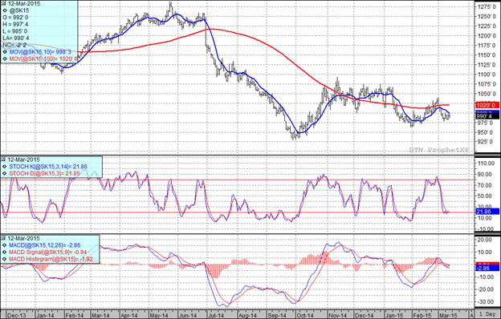The image size is (501, 319).
Task: Click the Jan-15 label on the time axis
Action: coord(393,315)
